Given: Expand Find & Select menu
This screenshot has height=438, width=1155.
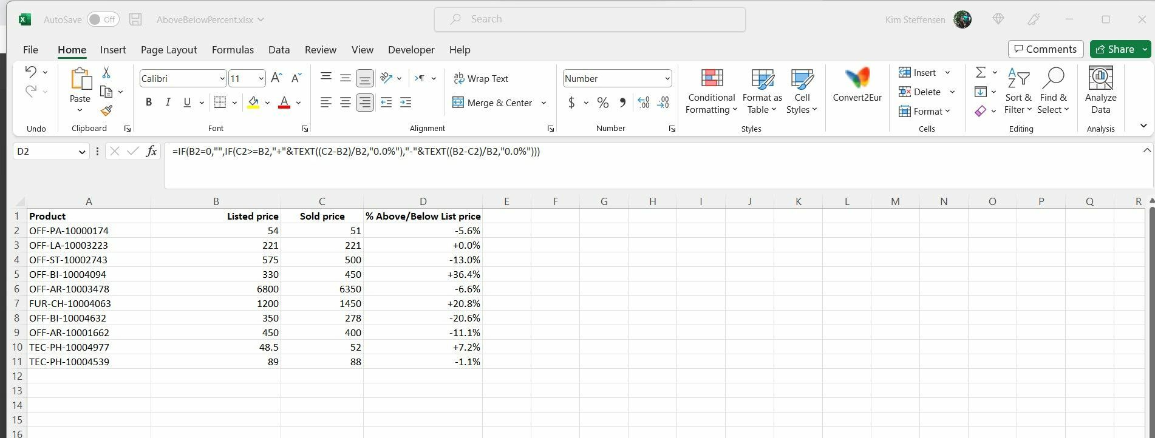Looking at the screenshot, I should click(x=1052, y=90).
